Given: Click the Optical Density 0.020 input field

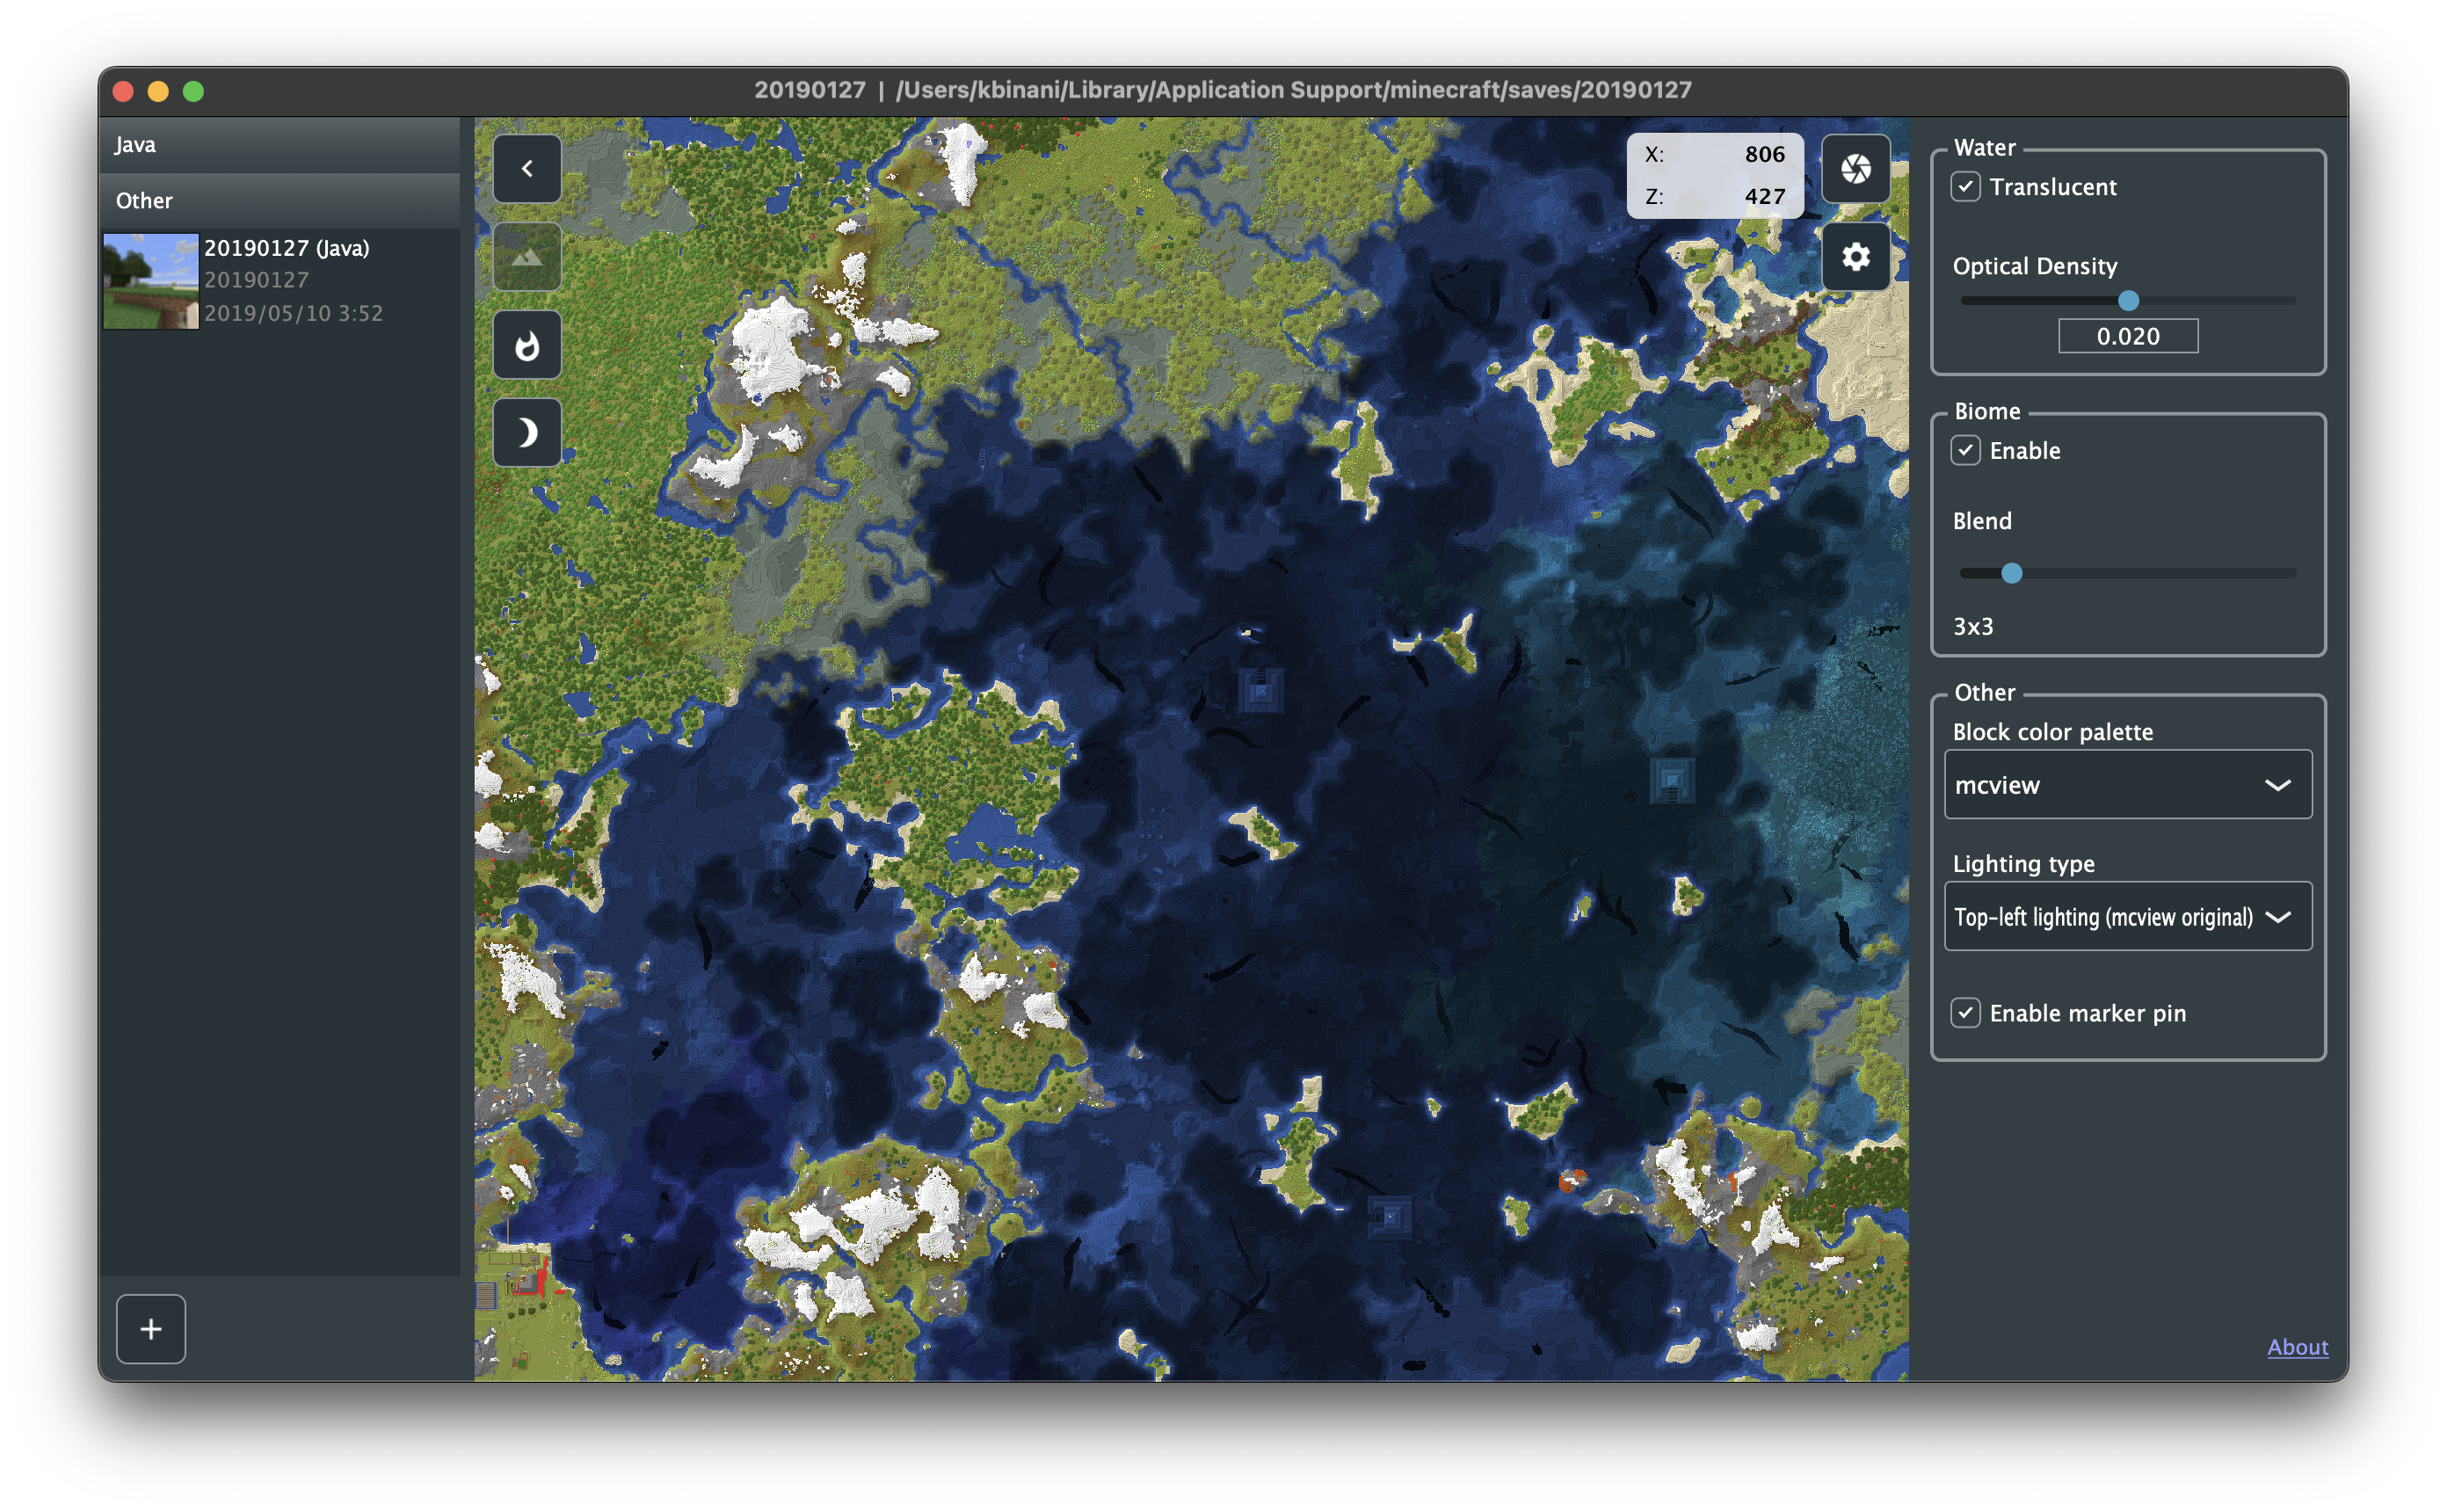Looking at the screenshot, I should 2128,337.
